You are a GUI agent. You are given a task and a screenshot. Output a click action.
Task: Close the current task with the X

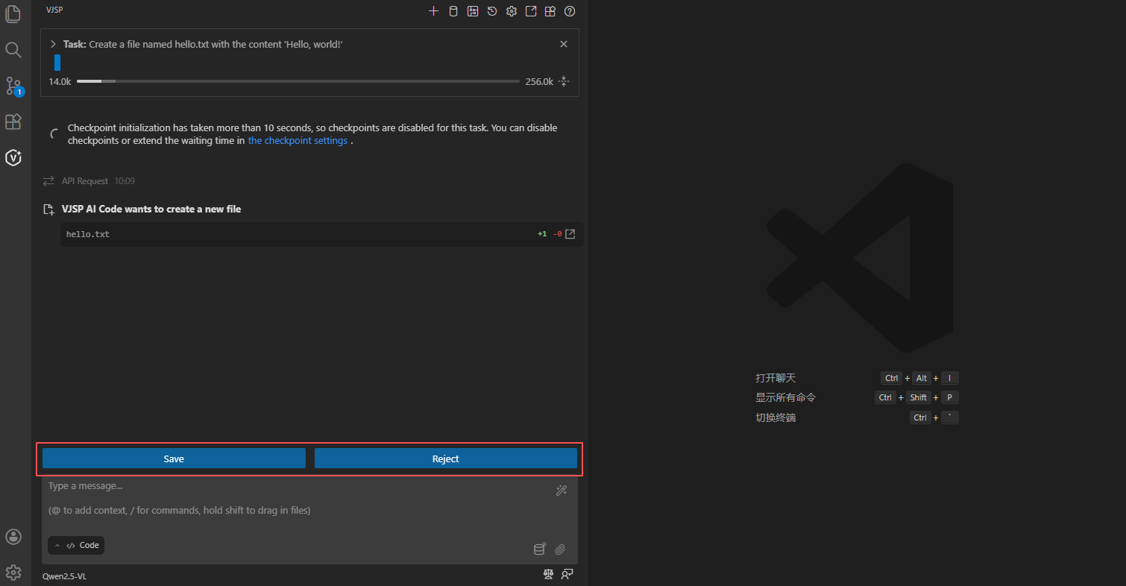[564, 44]
